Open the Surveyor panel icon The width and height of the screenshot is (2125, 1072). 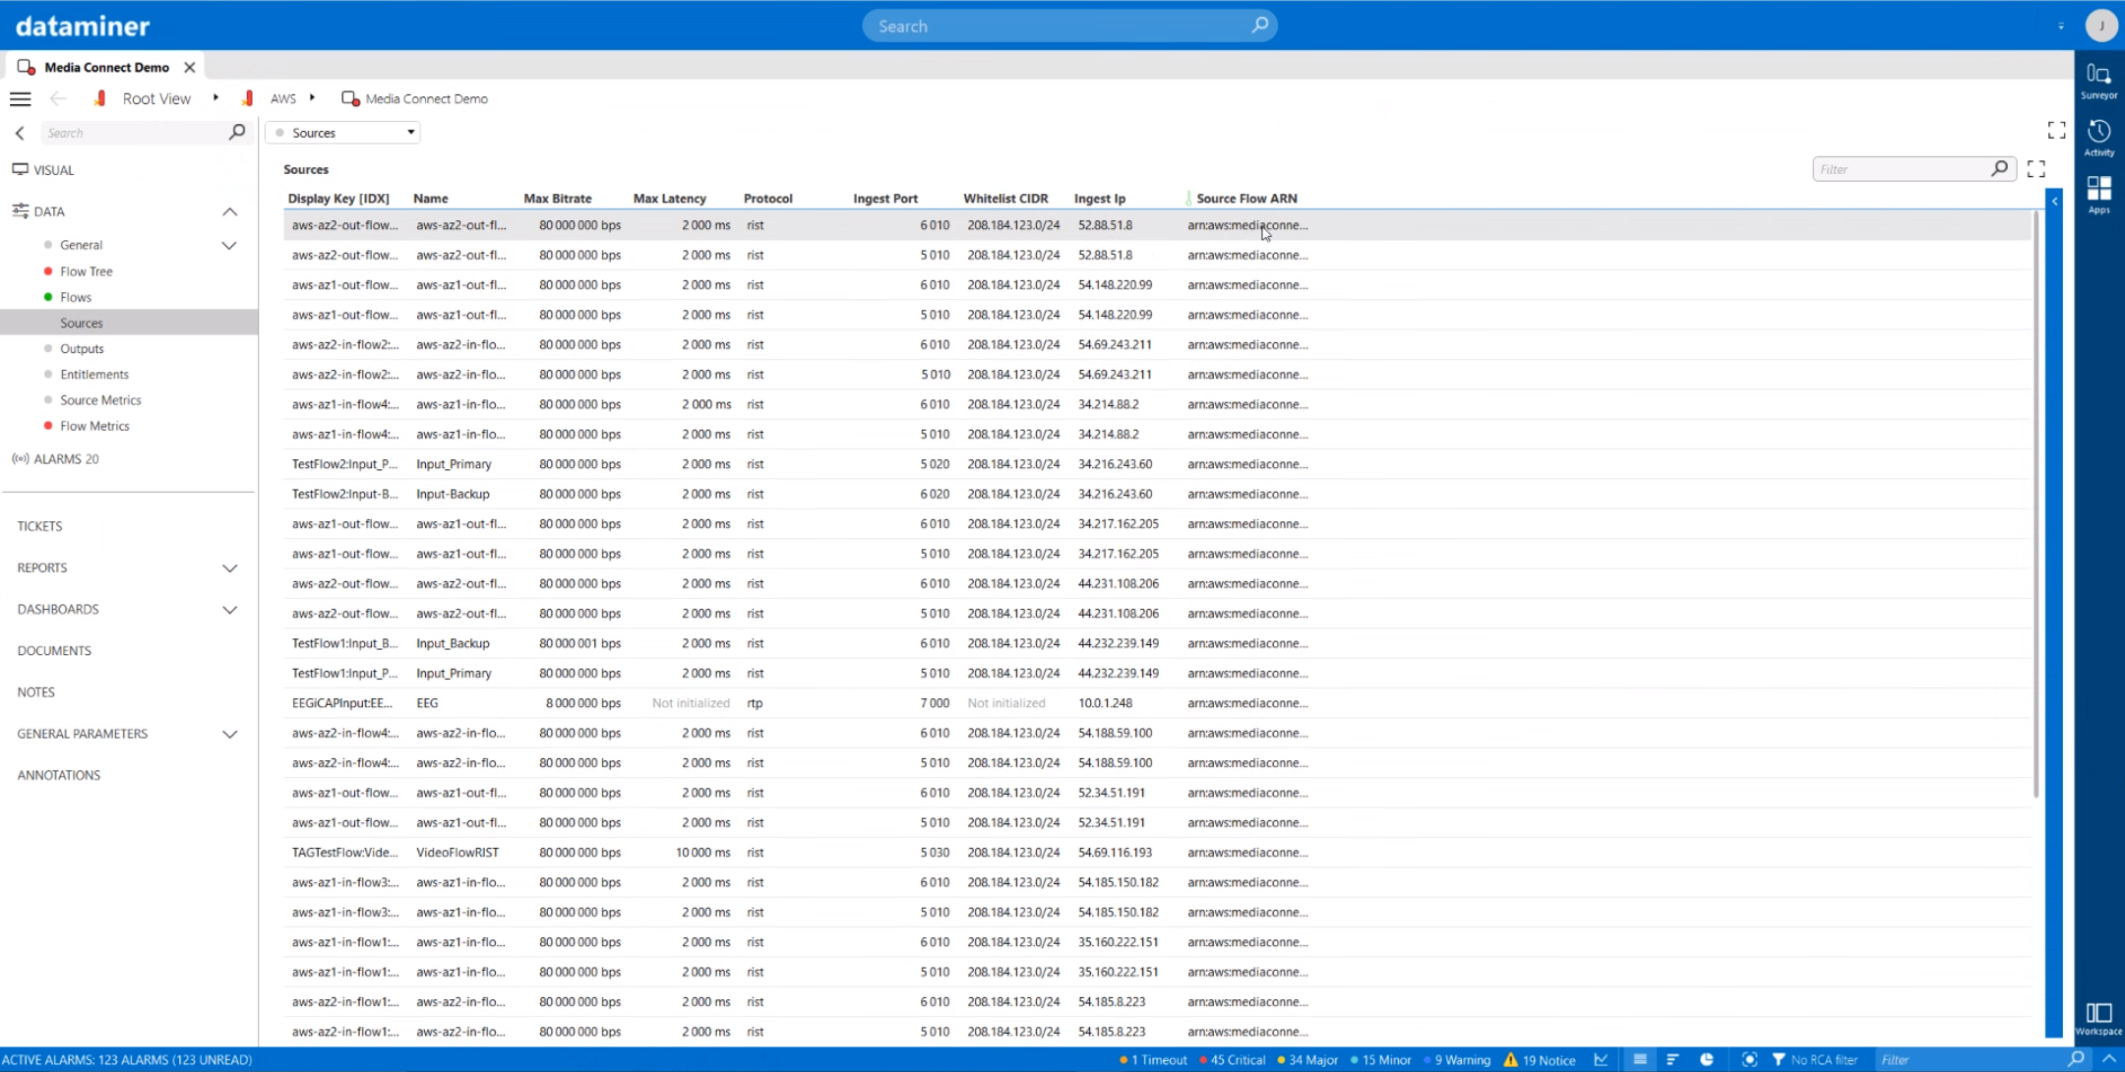2098,81
